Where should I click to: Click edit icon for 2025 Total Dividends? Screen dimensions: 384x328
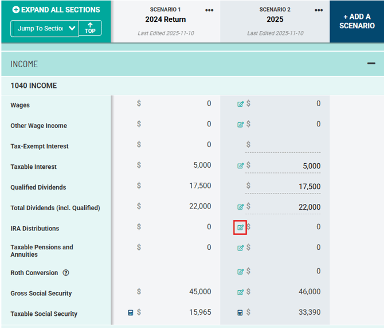[241, 207]
